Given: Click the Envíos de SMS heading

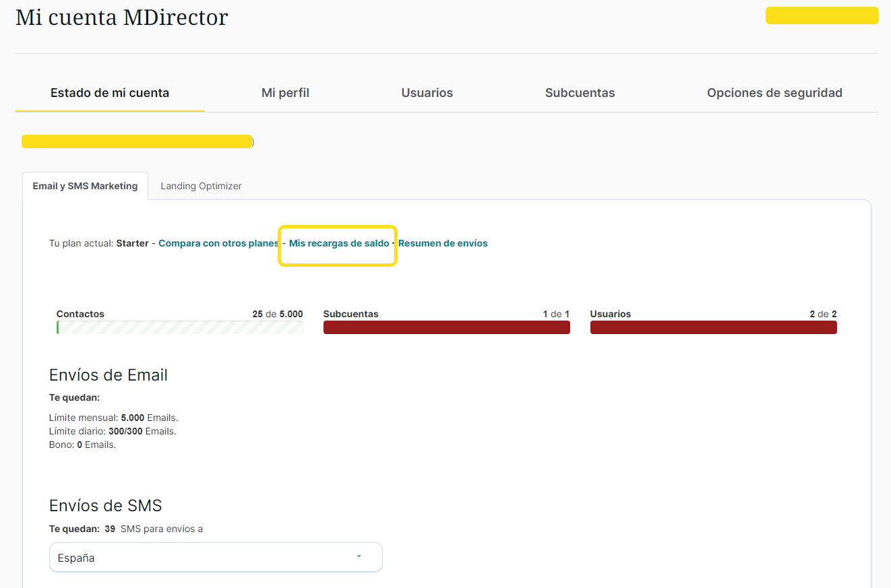Looking at the screenshot, I should pyautogui.click(x=106, y=506).
